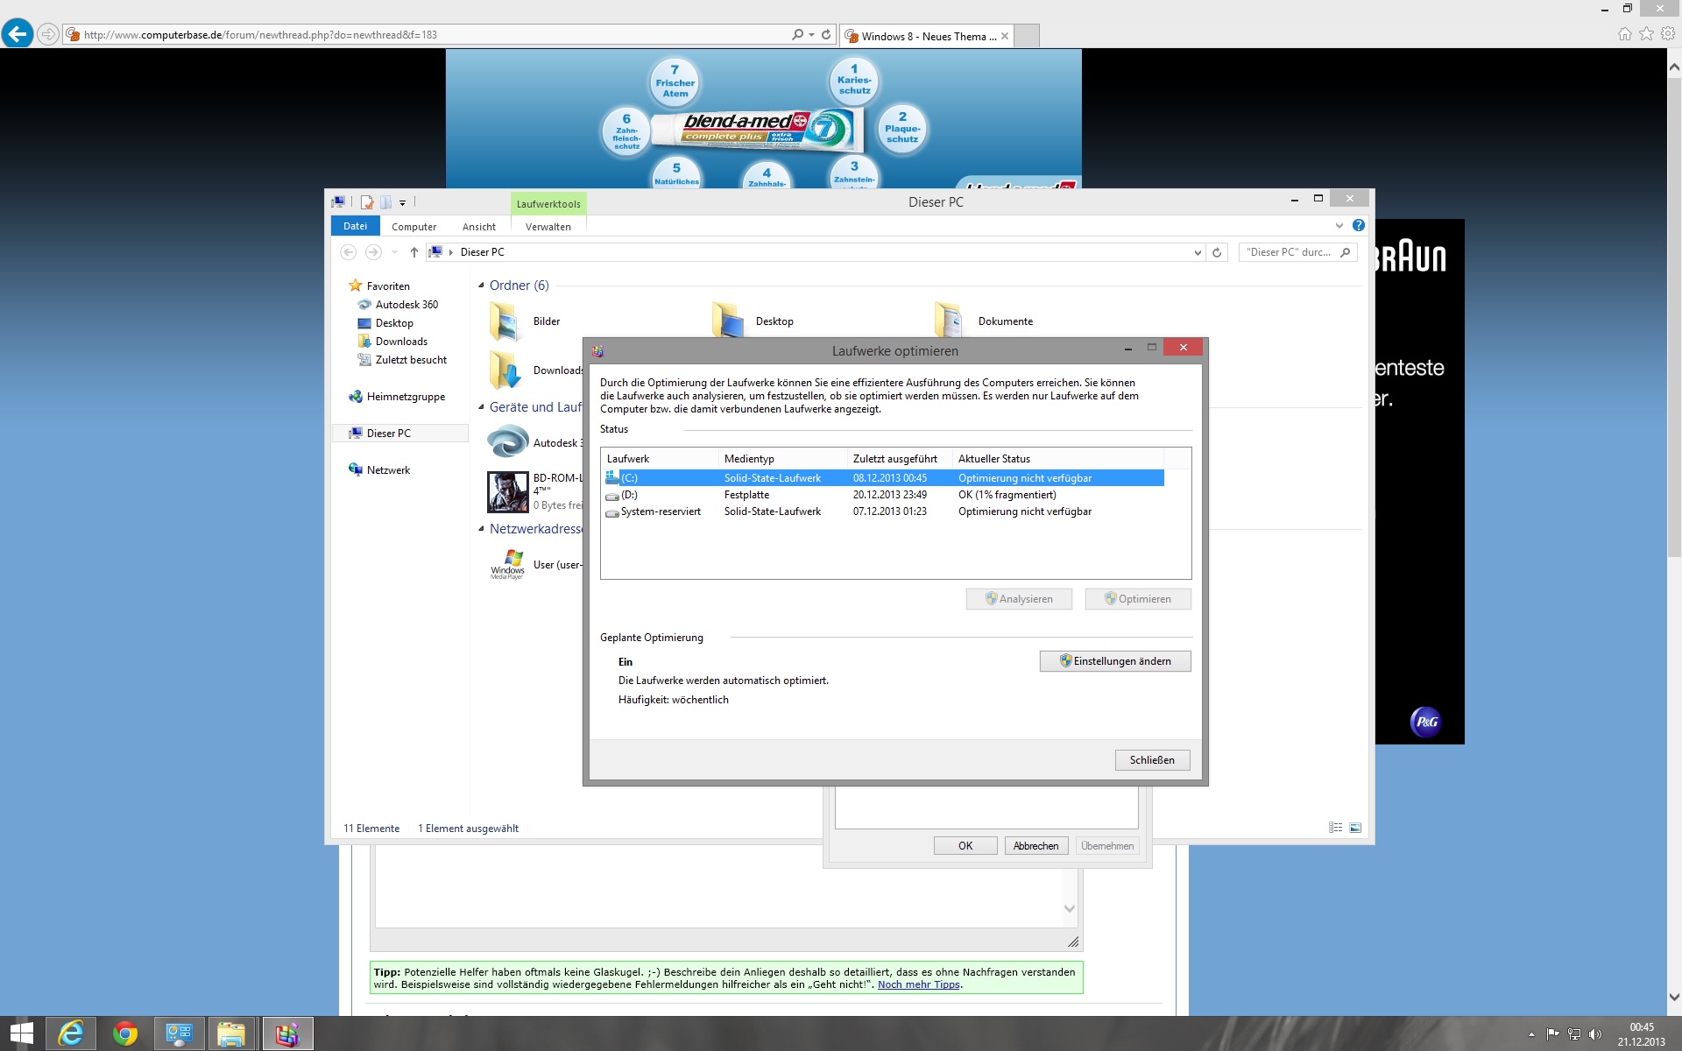This screenshot has width=1682, height=1051.
Task: Click the refresh icon beside the address path
Action: [x=1216, y=252]
